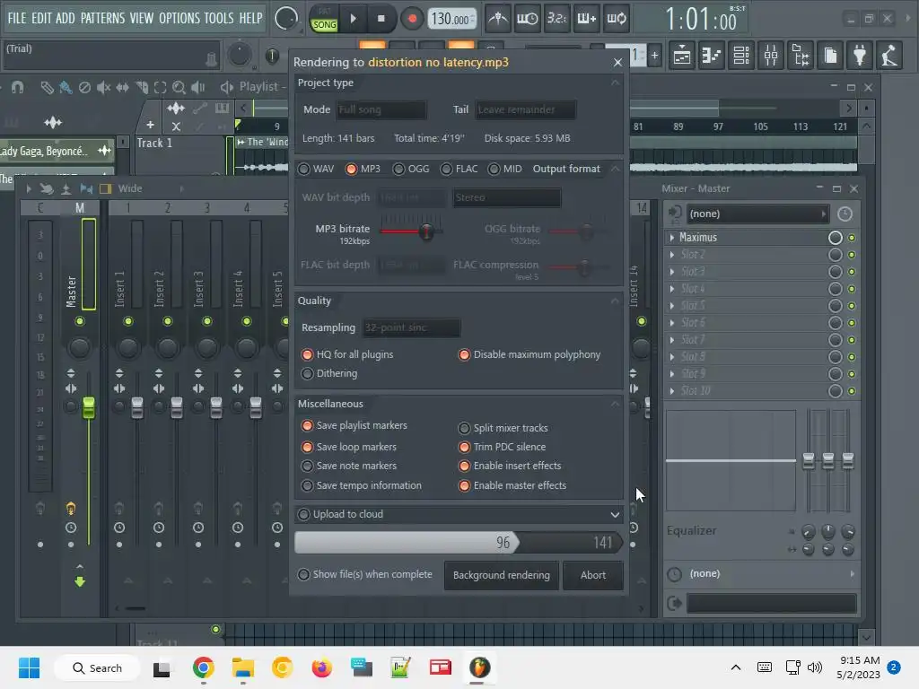Open the OPTIONS menu
919x689 pixels.
179,18
